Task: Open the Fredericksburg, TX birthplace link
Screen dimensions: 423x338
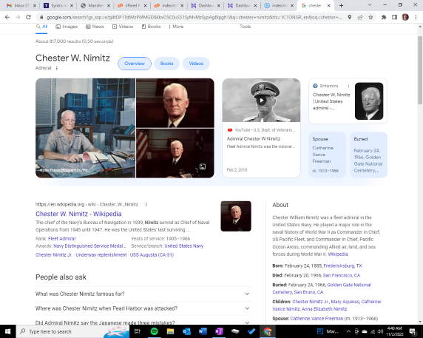Action: click(x=342, y=266)
